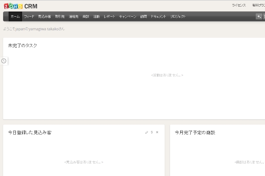Click the Zoho CRM logo
The height and width of the screenshot is (176, 265).
(x=20, y=6)
